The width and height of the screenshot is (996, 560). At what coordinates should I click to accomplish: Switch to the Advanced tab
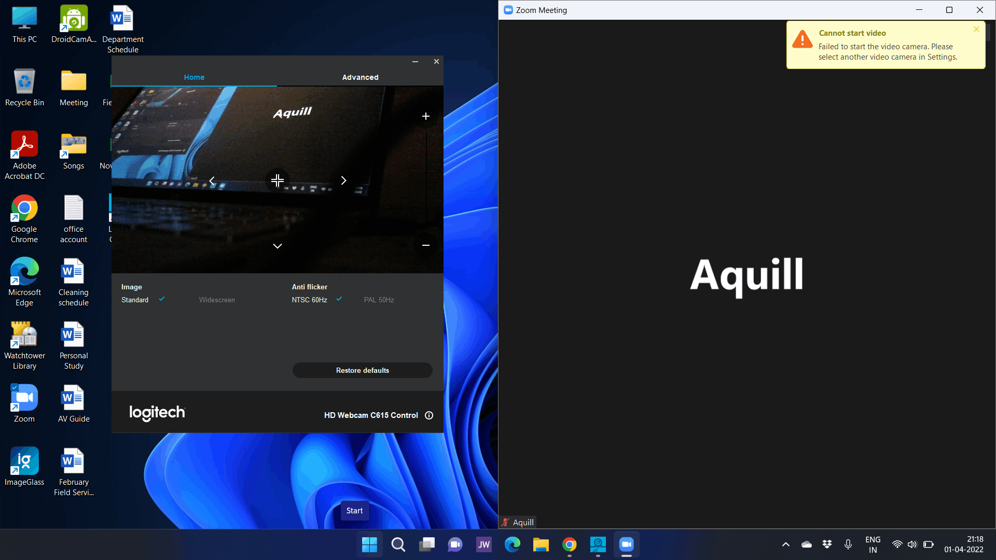tap(360, 77)
